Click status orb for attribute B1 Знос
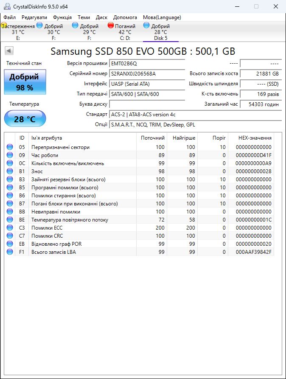Image resolution: width=286 pixels, height=379 pixels. pos(10,171)
